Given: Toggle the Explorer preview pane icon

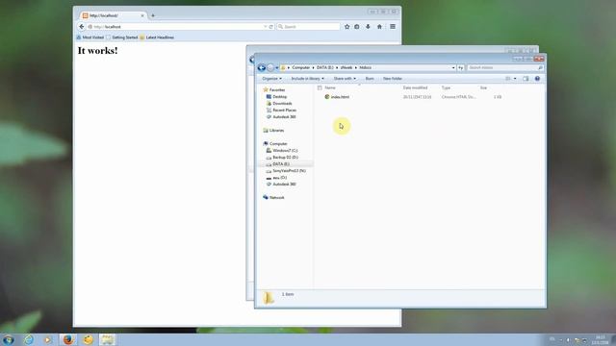Looking at the screenshot, I should point(526,79).
